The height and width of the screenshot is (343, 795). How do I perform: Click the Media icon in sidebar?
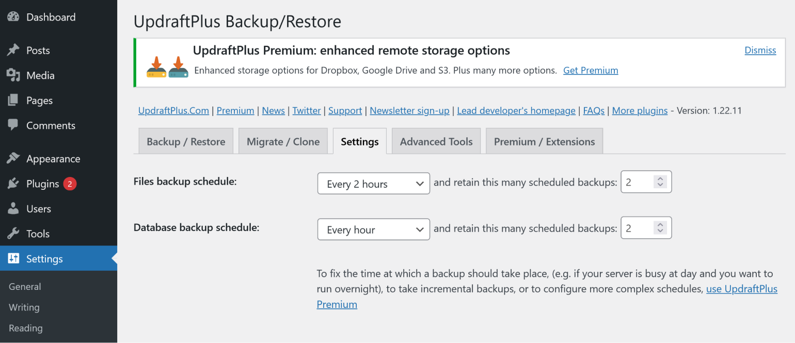point(13,75)
